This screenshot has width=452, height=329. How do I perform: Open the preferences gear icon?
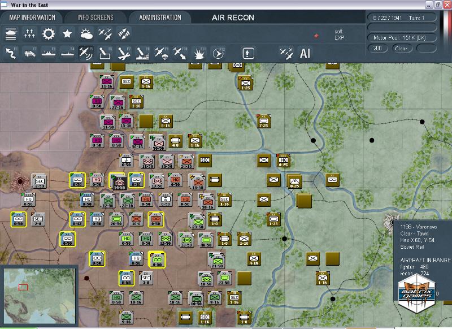(49, 36)
